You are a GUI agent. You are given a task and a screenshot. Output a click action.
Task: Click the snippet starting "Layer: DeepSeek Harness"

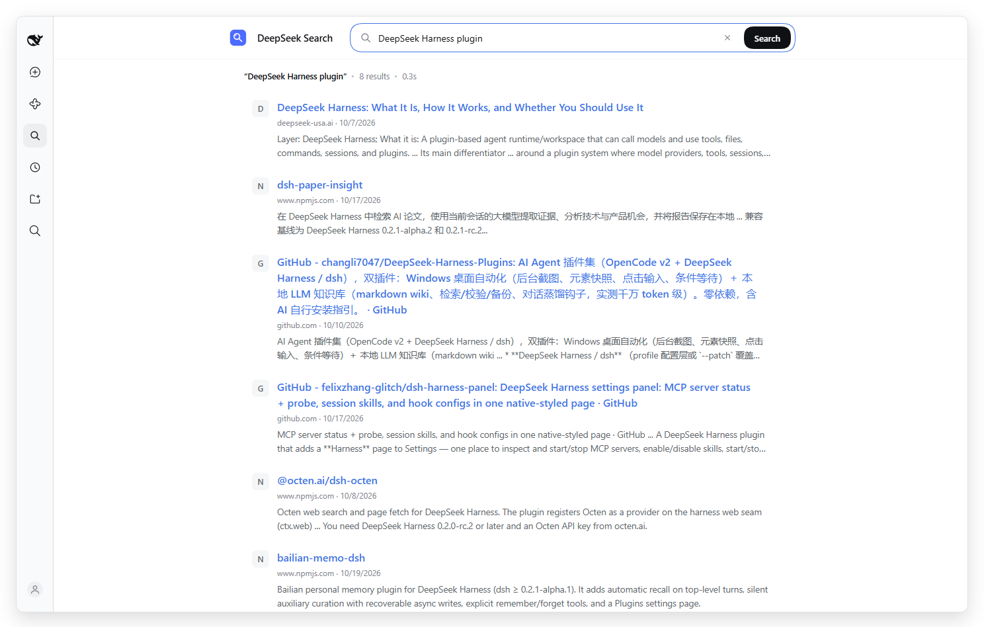524,146
